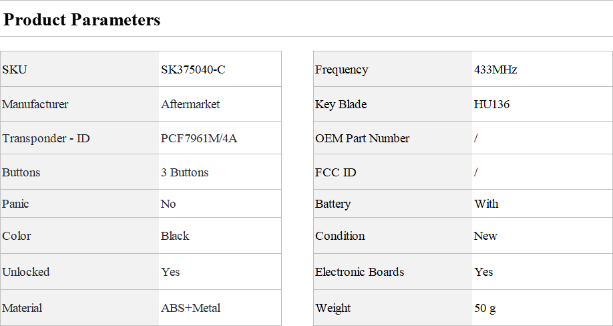
Task: Click the transponder ID PCF7961M/4A
Action: pyautogui.click(x=199, y=138)
